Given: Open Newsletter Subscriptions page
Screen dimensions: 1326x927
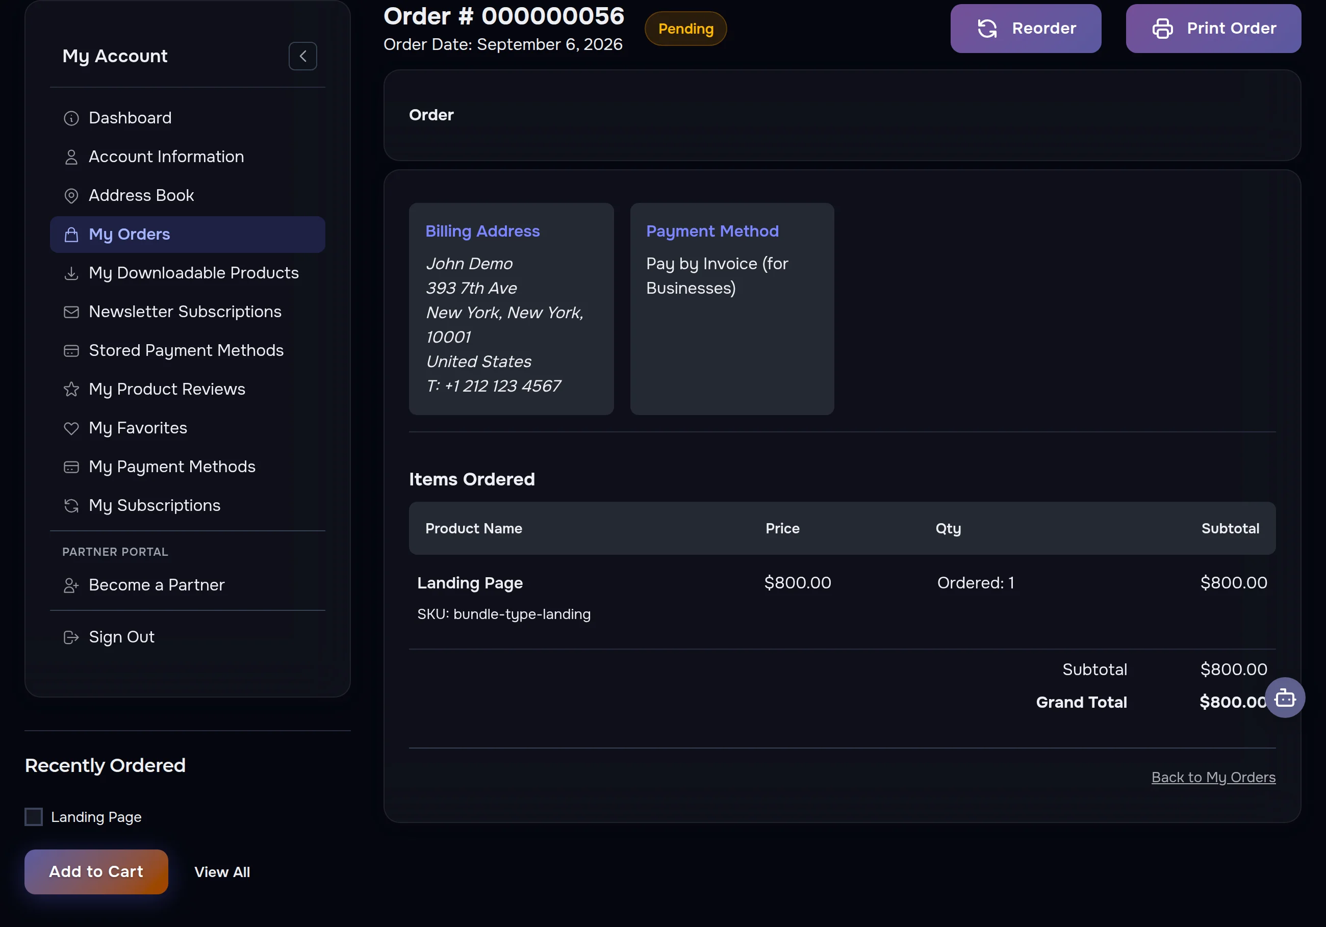Looking at the screenshot, I should tap(188, 312).
